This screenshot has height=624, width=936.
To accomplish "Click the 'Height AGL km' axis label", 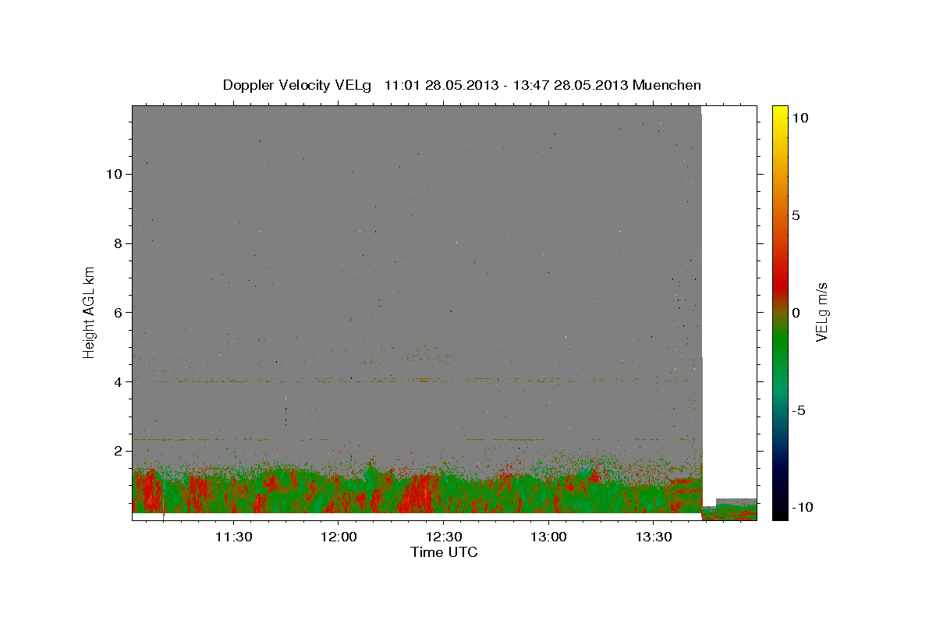I will (x=90, y=312).
